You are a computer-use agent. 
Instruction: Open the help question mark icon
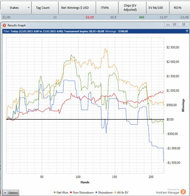click(x=187, y=31)
